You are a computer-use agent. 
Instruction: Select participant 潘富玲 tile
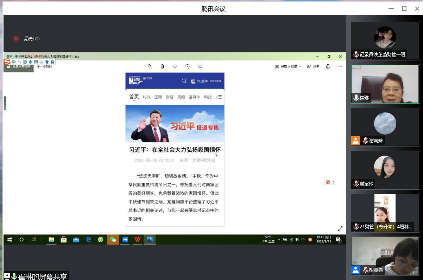pyautogui.click(x=385, y=170)
